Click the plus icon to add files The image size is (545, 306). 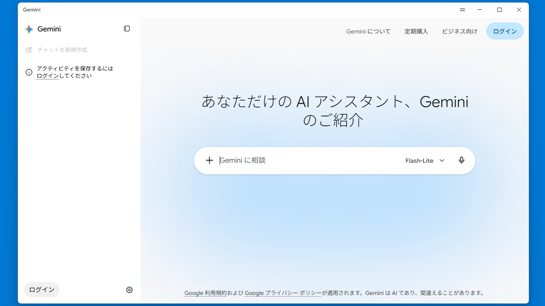click(209, 160)
